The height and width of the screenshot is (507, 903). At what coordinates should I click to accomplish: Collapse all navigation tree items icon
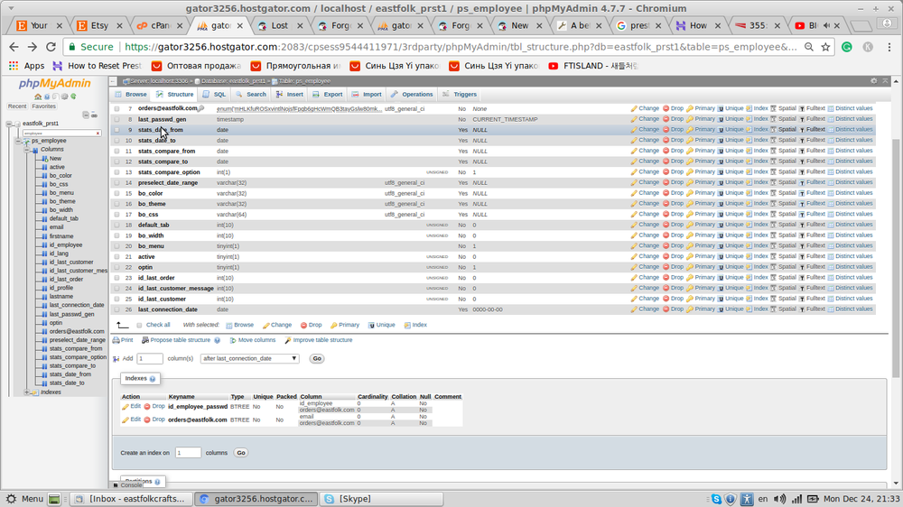coord(85,115)
